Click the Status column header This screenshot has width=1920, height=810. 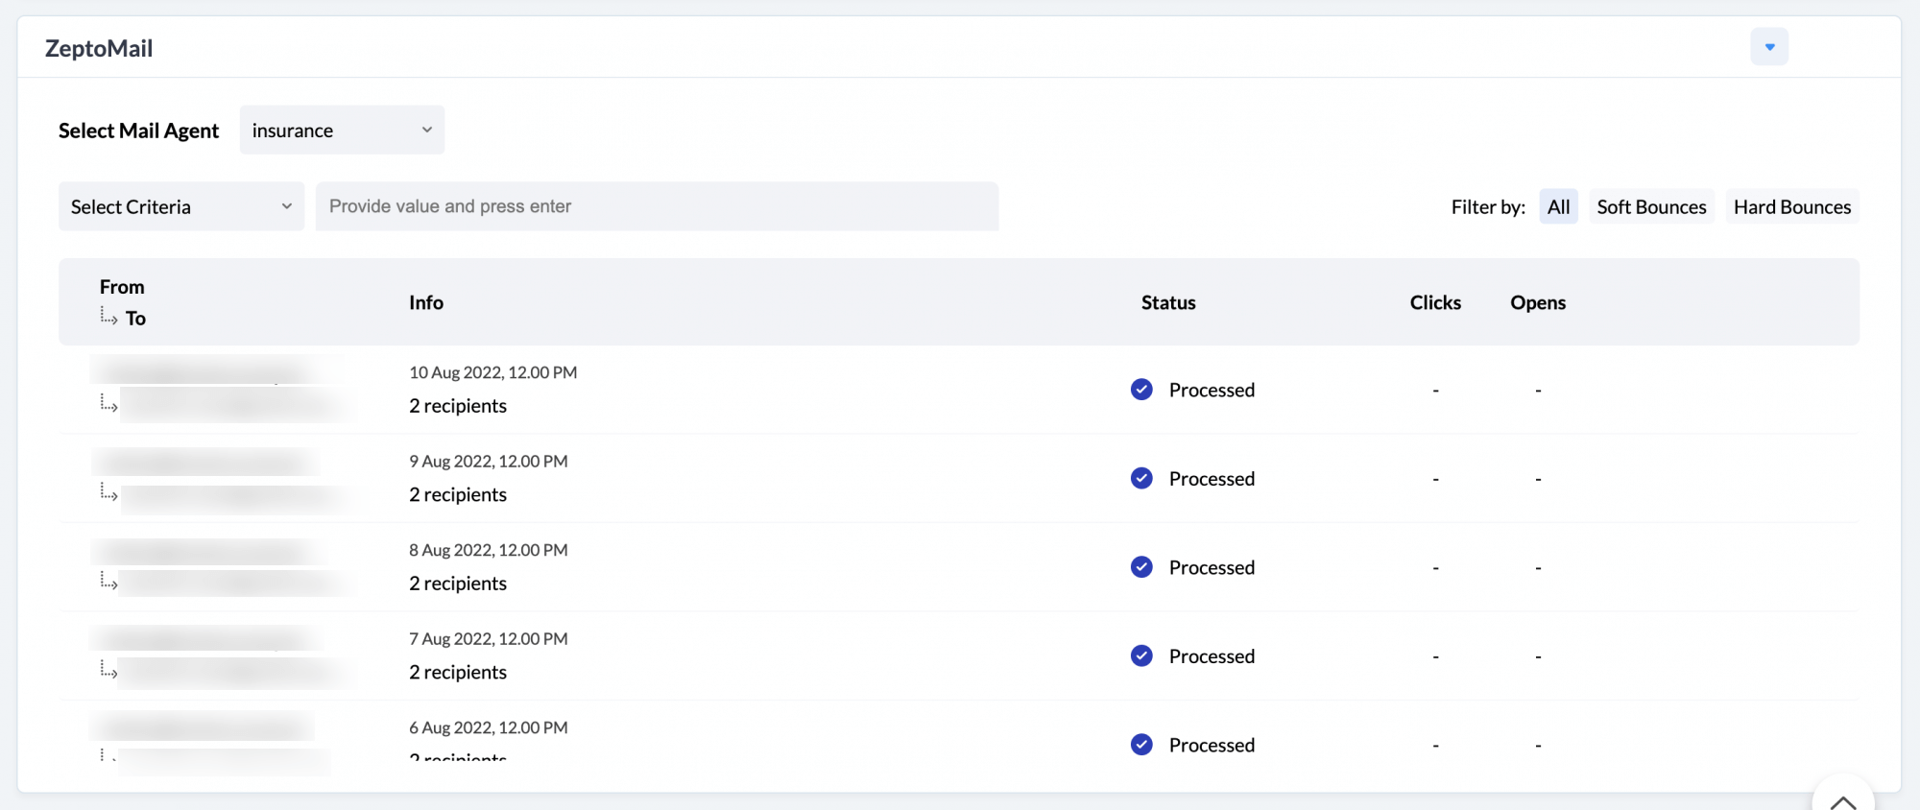coord(1167,302)
